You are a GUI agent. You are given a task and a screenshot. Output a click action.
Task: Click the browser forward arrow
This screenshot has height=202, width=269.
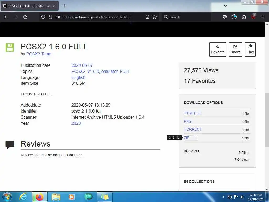tap(16, 17)
